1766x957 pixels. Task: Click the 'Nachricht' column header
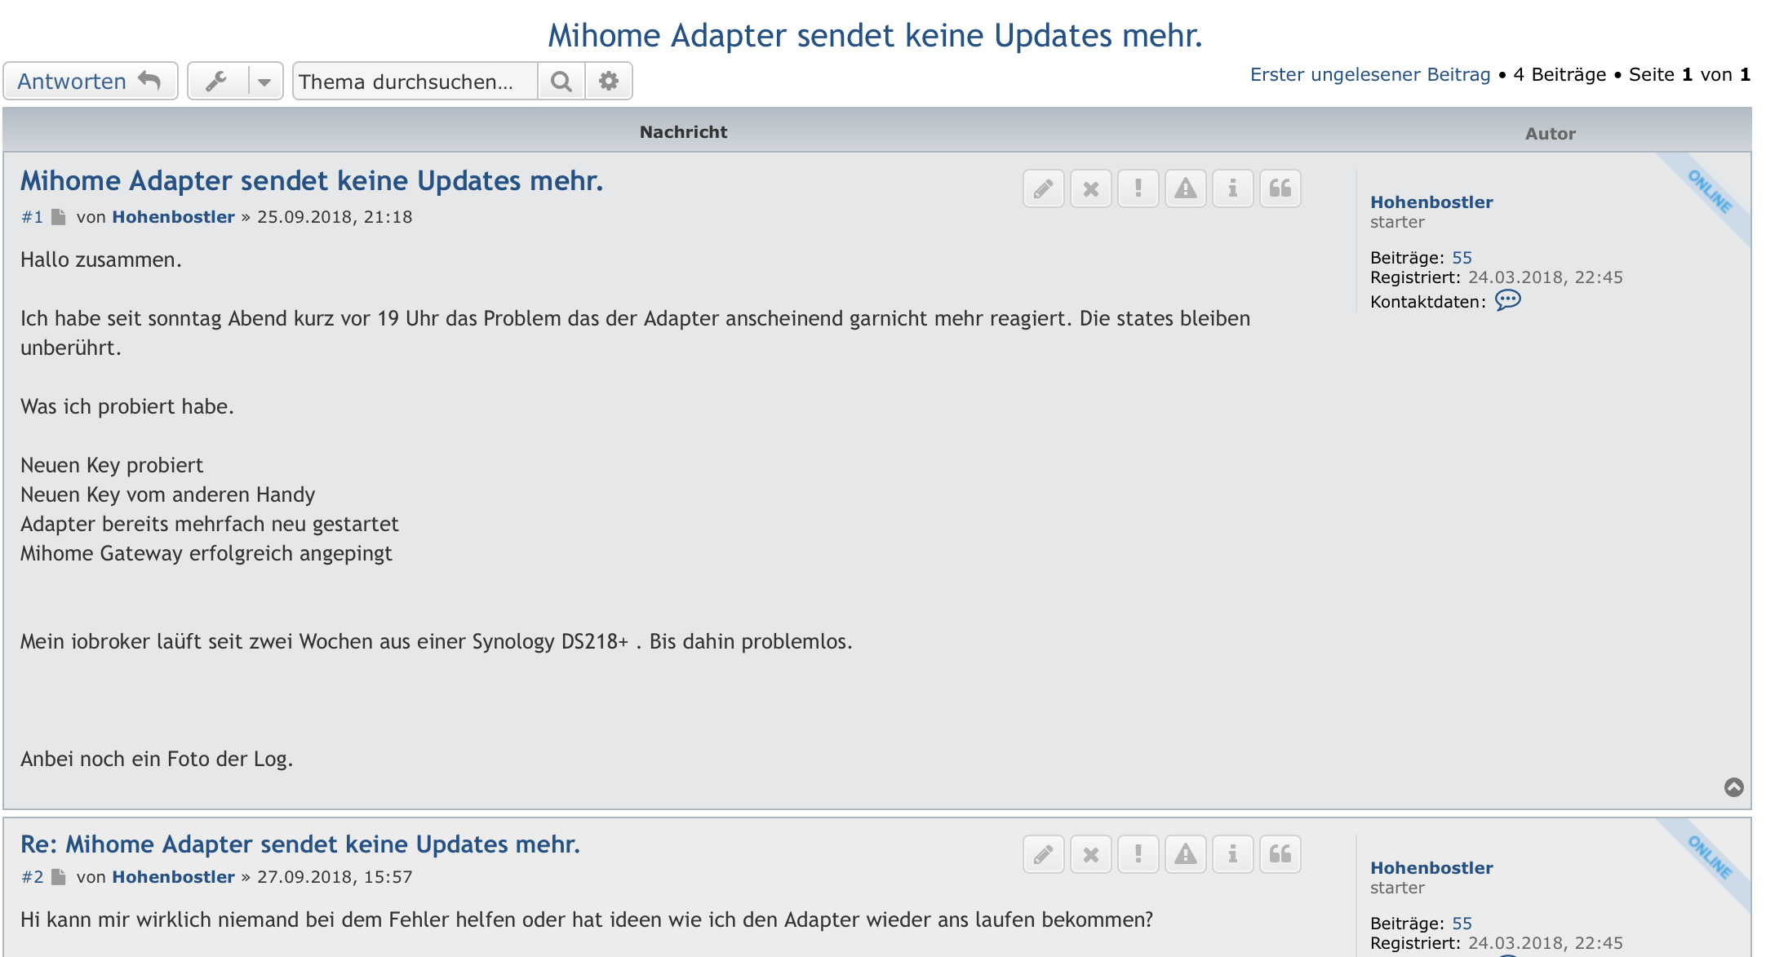coord(683,132)
